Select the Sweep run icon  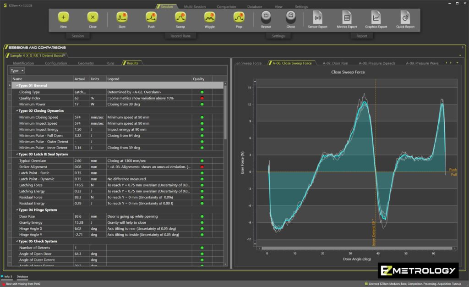tap(180, 17)
